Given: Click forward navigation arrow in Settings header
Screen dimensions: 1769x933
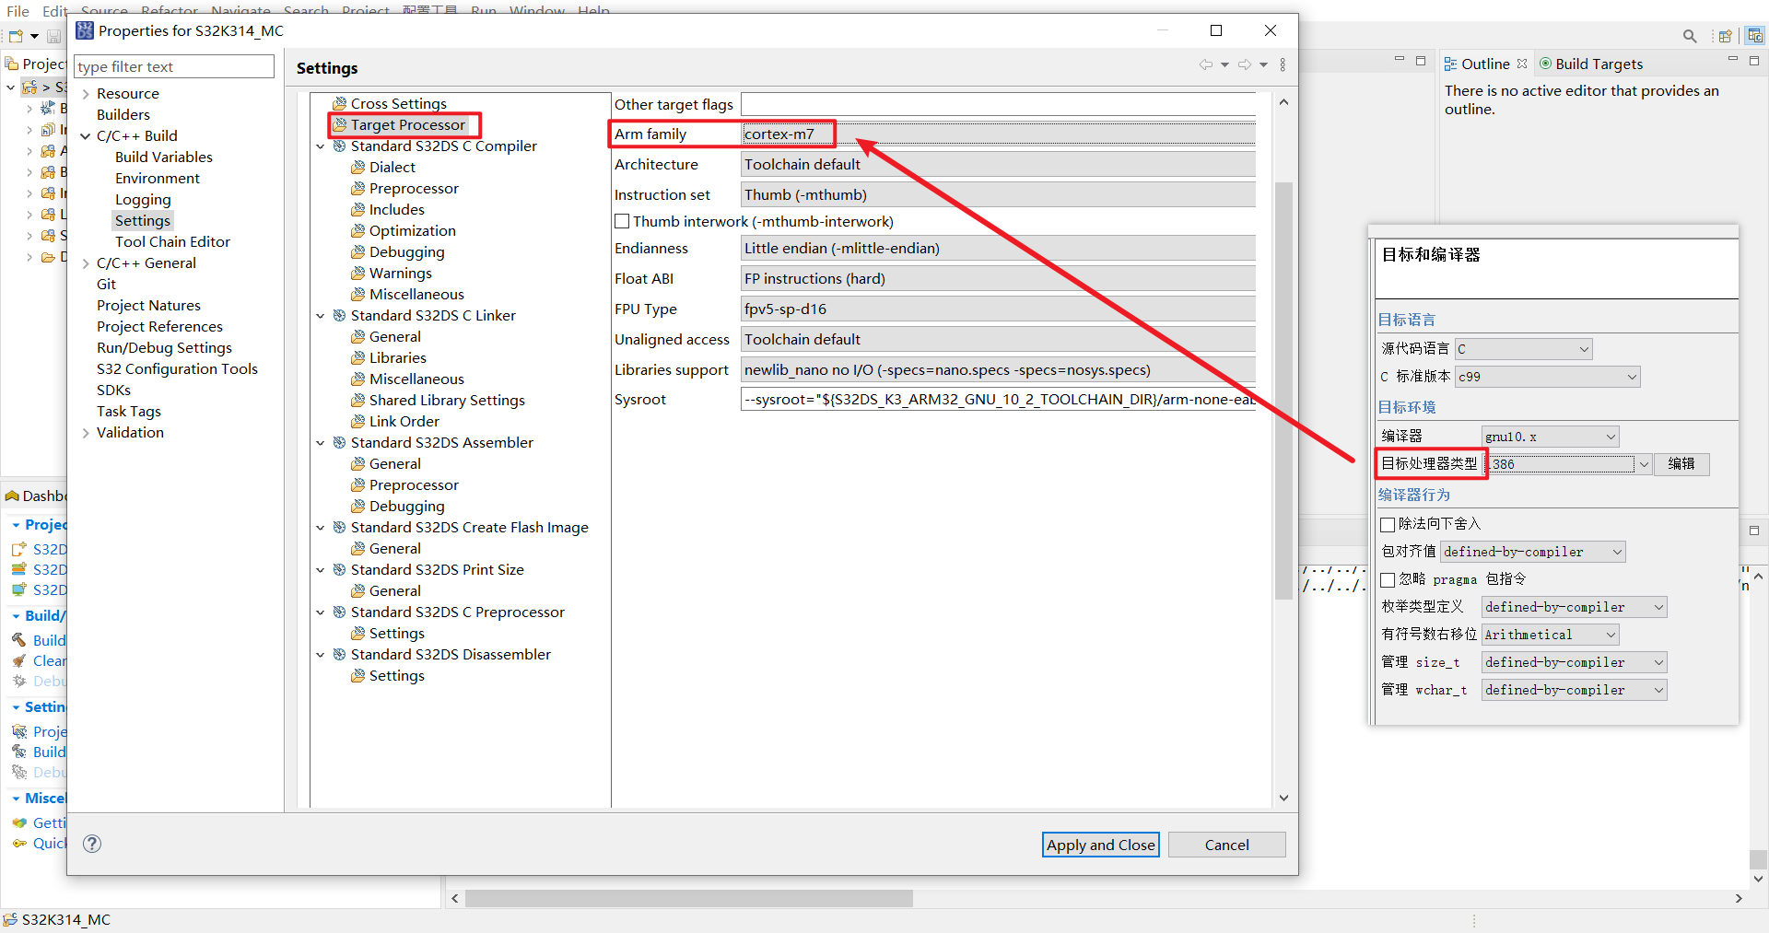Looking at the screenshot, I should tap(1245, 64).
